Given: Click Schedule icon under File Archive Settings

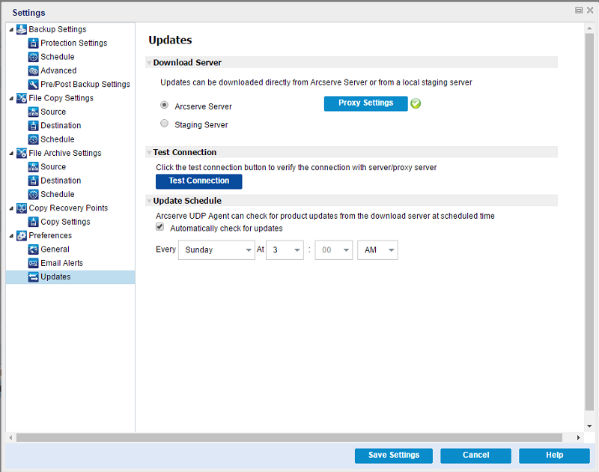Looking at the screenshot, I should [33, 195].
